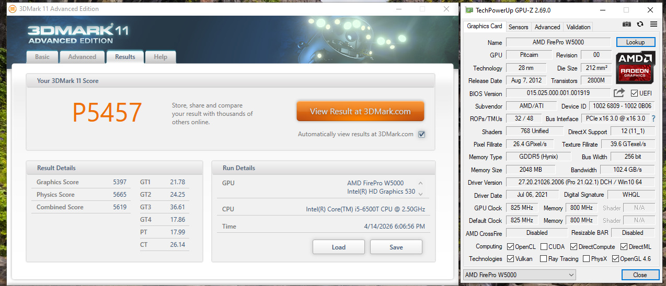This screenshot has height=286, width=666.
Task: Click the Transistors 2800M field
Action: click(x=596, y=80)
